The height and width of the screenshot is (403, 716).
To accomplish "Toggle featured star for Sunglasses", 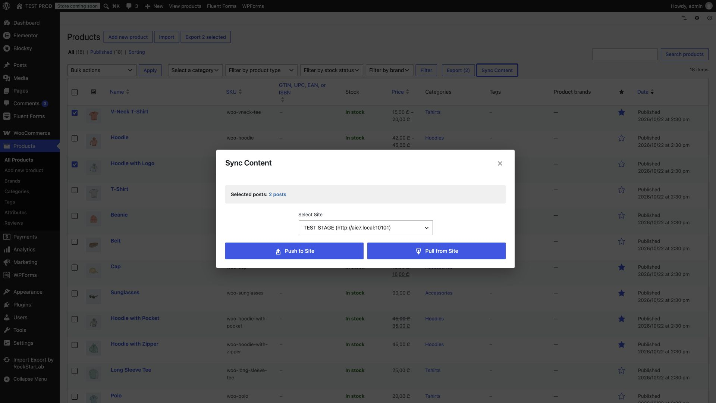I will coord(621,293).
